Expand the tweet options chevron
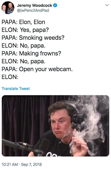 (107, 5)
